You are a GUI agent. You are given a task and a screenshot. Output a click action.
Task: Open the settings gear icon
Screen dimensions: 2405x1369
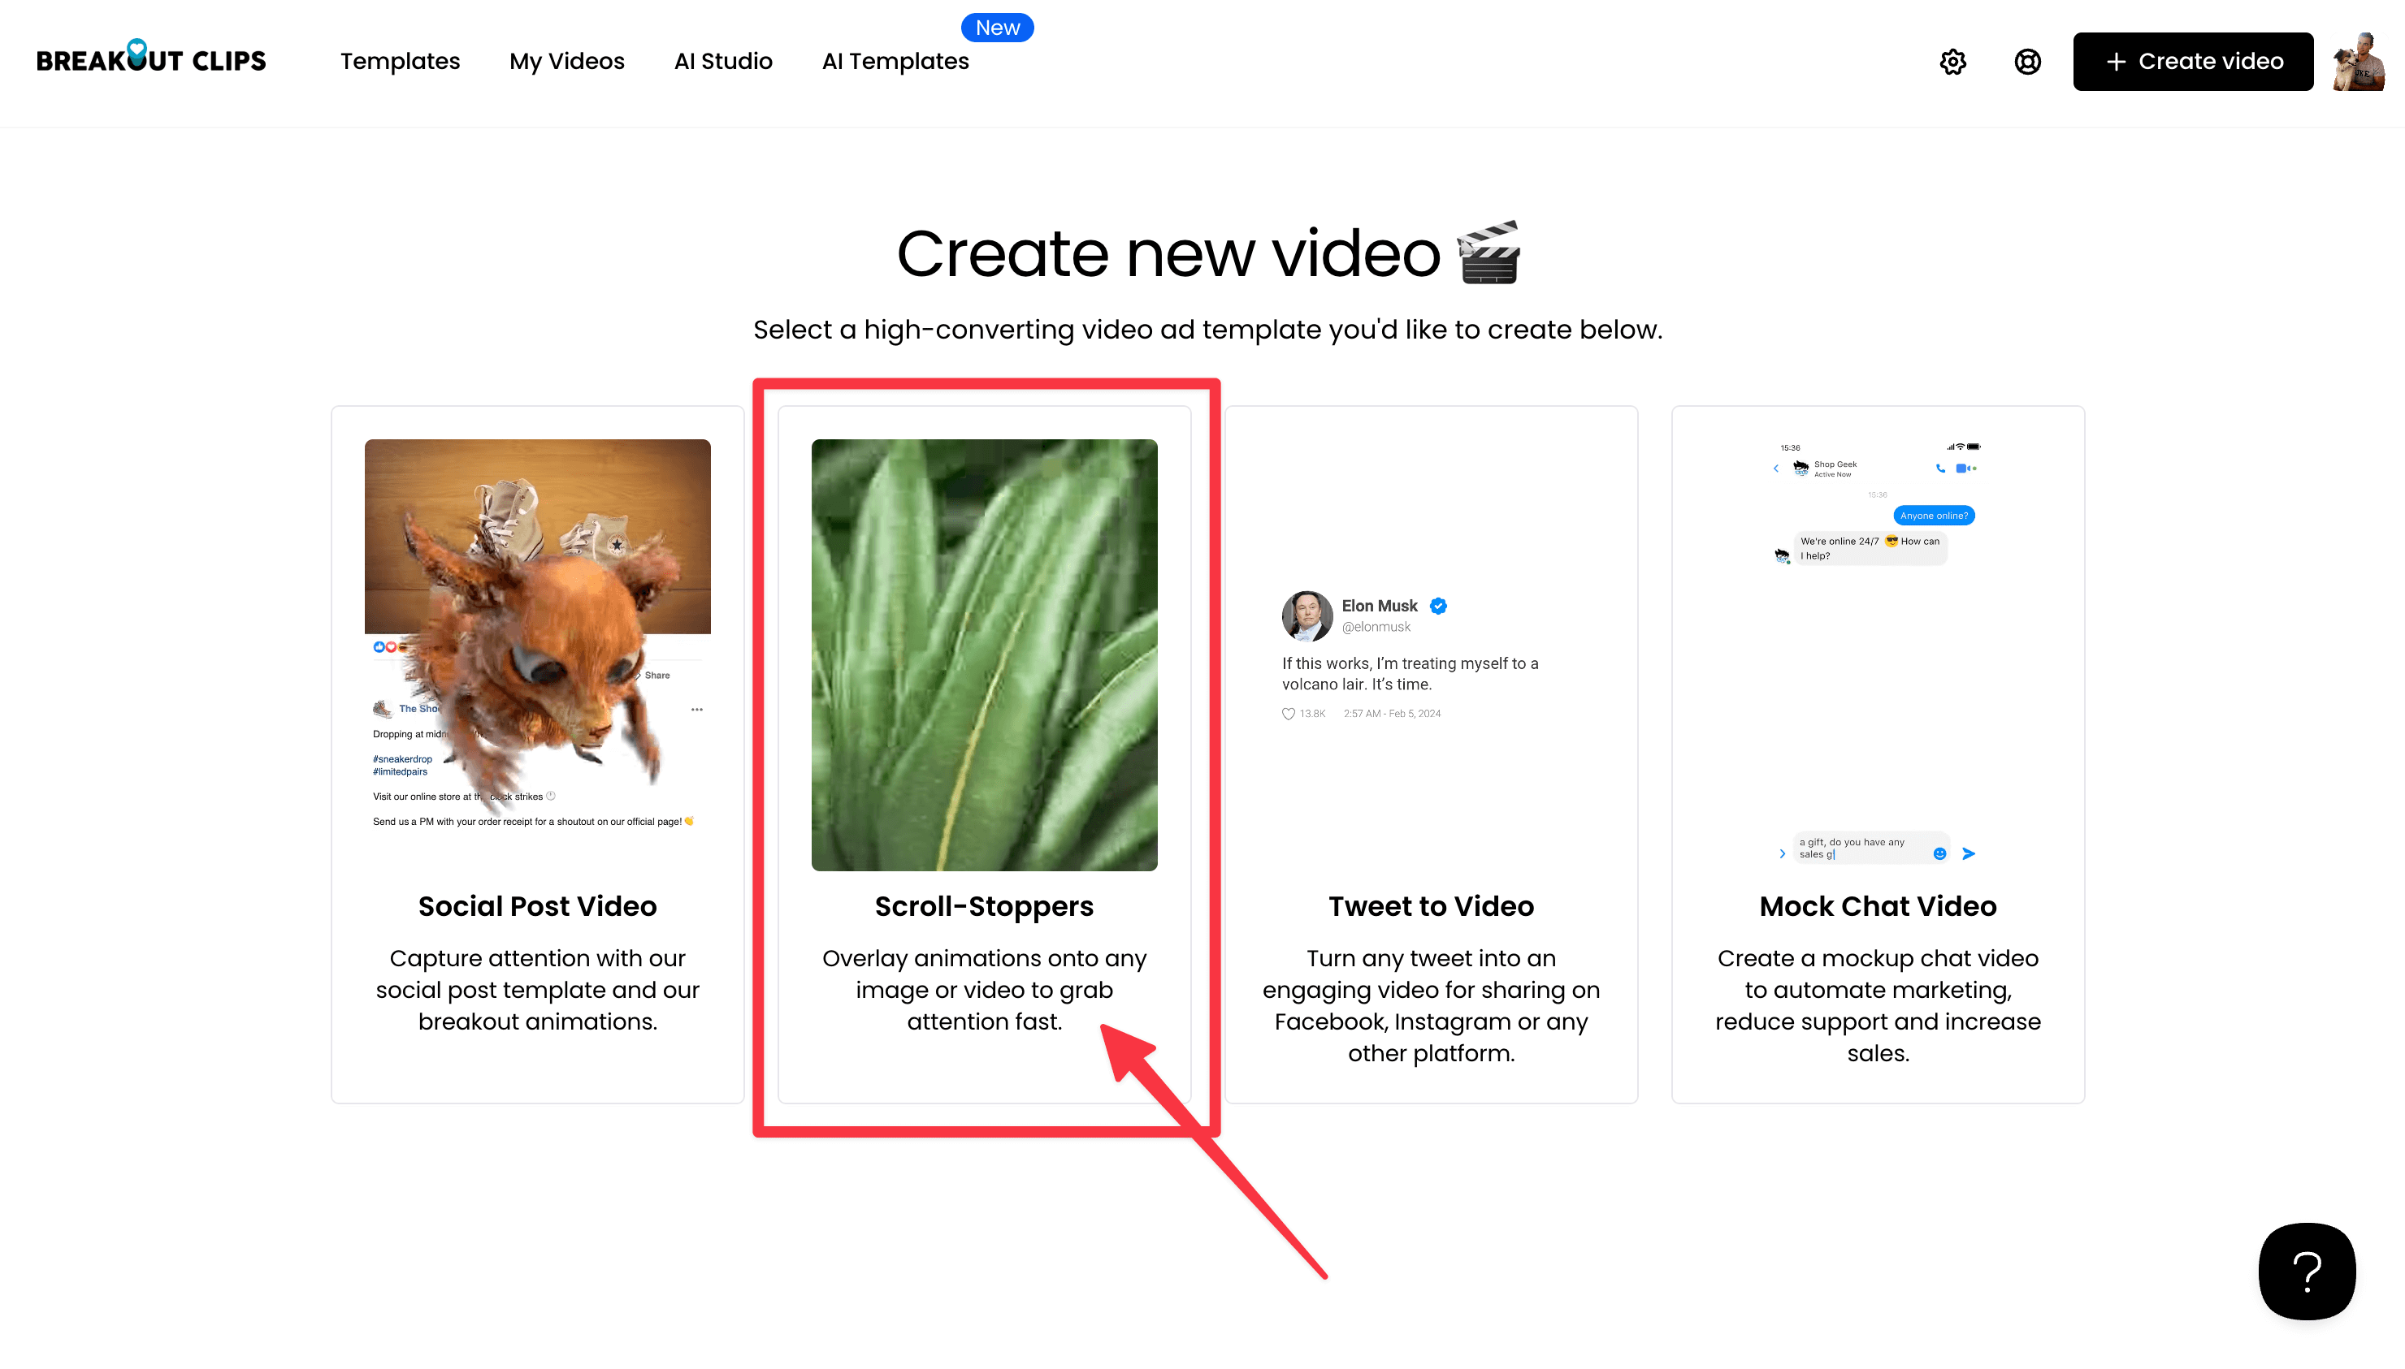1952,62
